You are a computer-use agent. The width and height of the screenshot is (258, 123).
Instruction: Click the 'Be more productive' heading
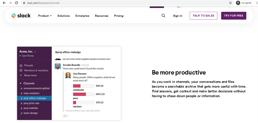point(179,72)
